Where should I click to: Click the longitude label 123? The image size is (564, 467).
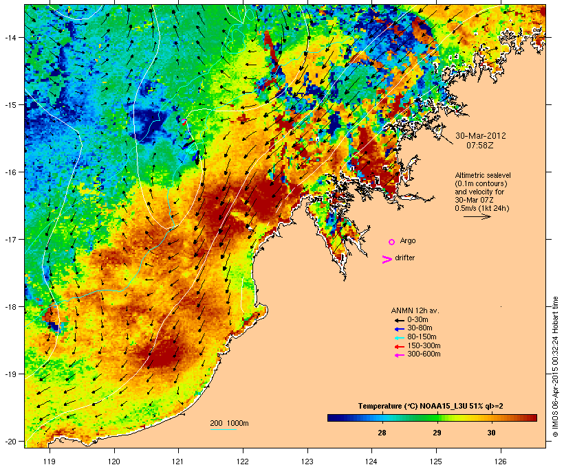coord(307,462)
